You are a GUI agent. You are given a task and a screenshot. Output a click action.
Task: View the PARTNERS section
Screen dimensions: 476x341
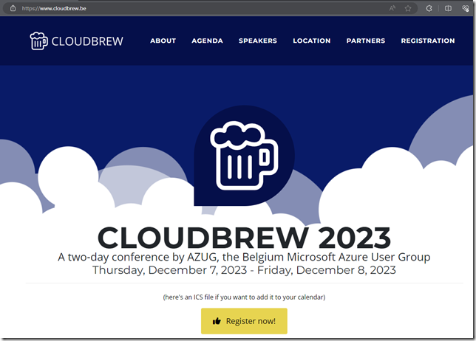tap(366, 41)
